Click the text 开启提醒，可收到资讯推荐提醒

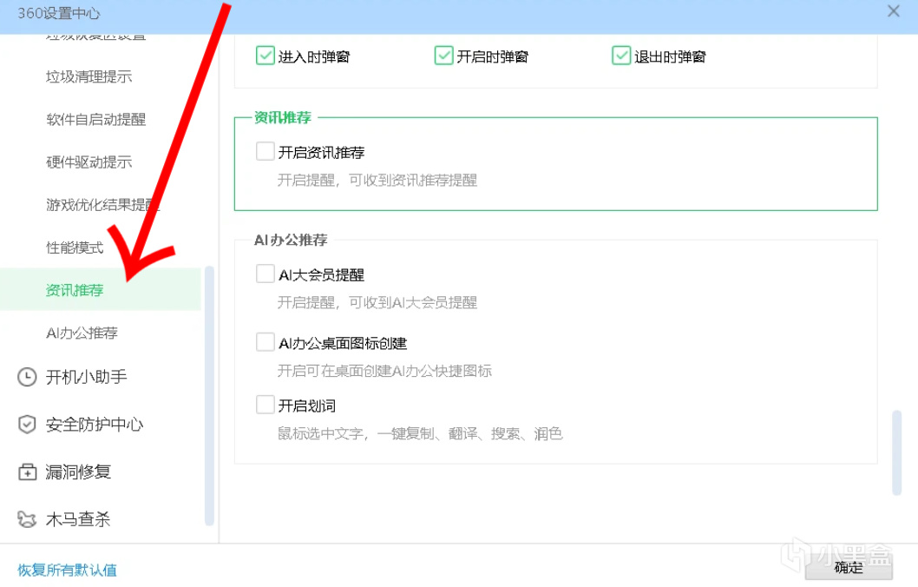coord(377,180)
